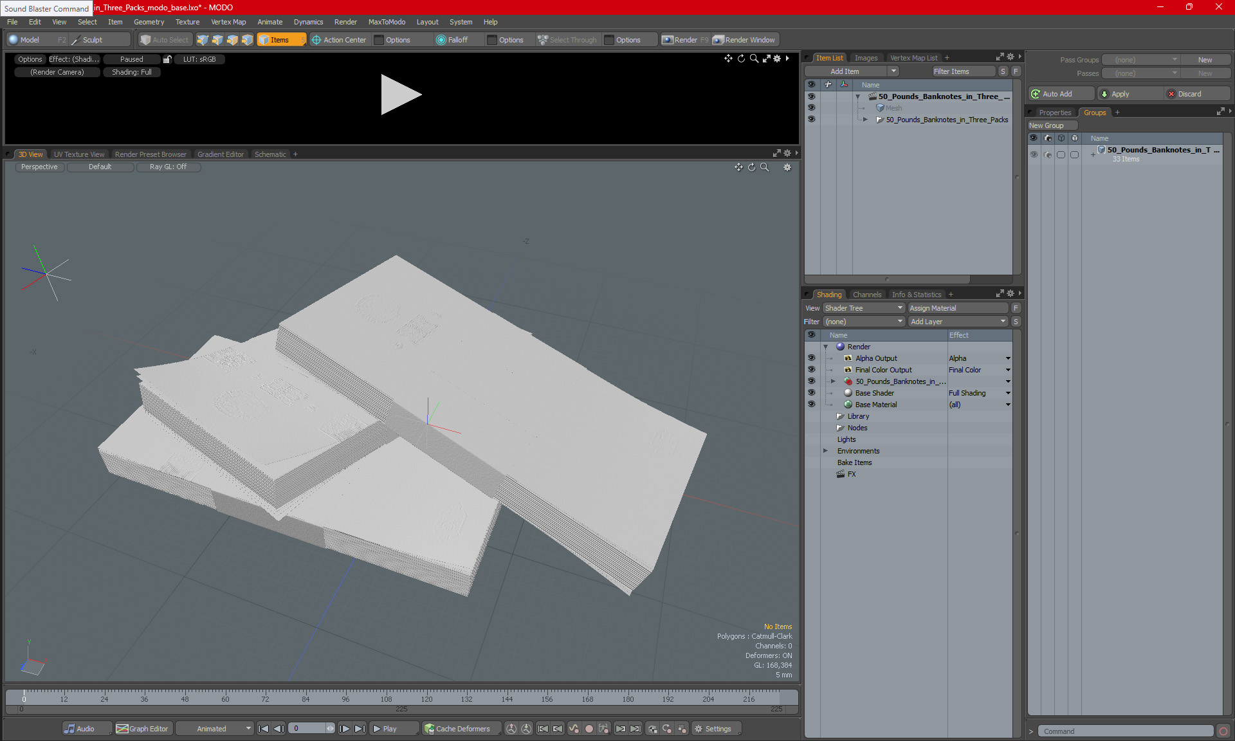Expand the Environments tree node
Screen dimensions: 1235x741
pos(825,451)
